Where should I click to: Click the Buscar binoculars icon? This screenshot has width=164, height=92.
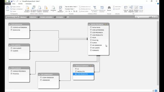coord(109,7)
